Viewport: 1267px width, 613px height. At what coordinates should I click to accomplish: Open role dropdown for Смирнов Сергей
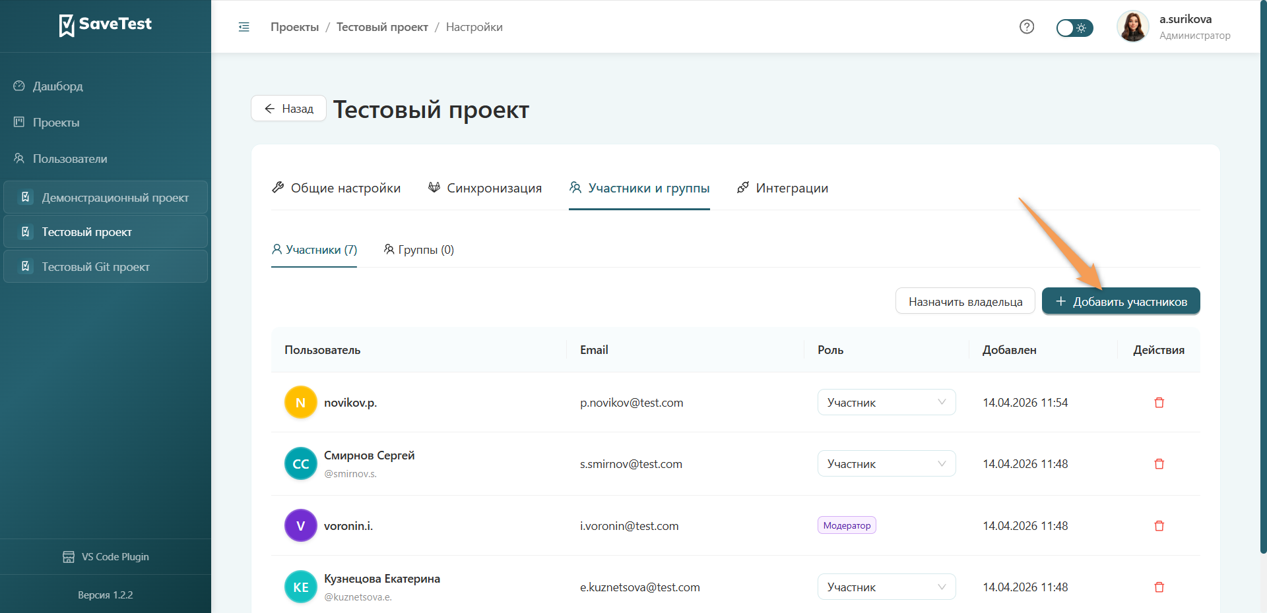point(887,464)
